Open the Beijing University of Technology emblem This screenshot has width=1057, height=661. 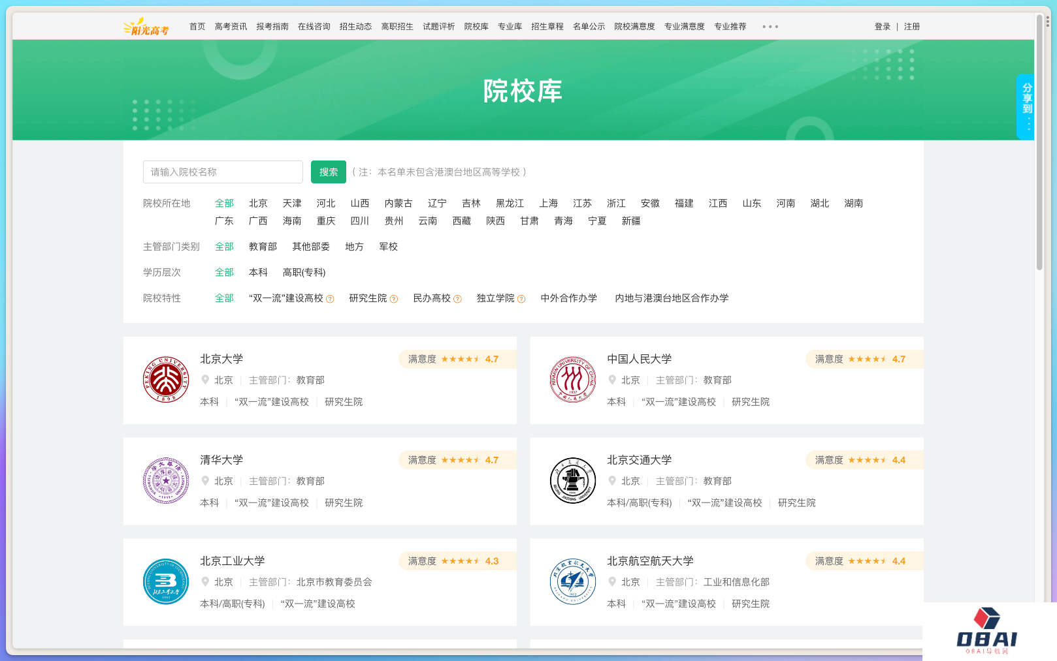click(x=166, y=581)
